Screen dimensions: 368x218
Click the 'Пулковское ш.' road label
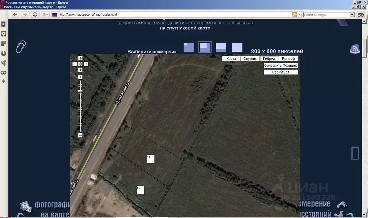pos(123,93)
